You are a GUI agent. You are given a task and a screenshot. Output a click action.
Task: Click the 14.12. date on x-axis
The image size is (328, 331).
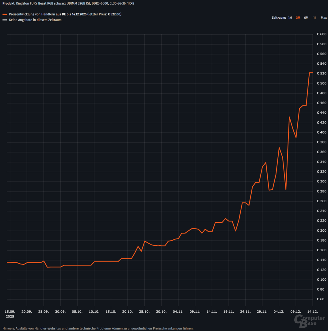click(312, 311)
